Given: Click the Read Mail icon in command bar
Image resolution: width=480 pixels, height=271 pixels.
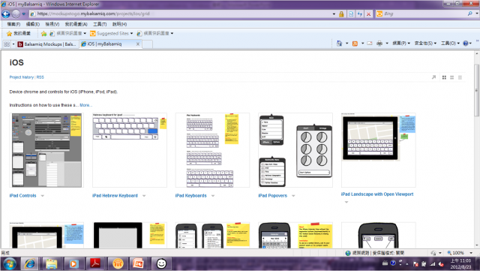Looking at the screenshot, I should point(370,44).
